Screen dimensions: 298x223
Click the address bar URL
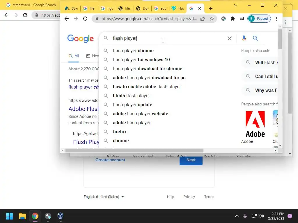pyautogui.click(x=149, y=19)
